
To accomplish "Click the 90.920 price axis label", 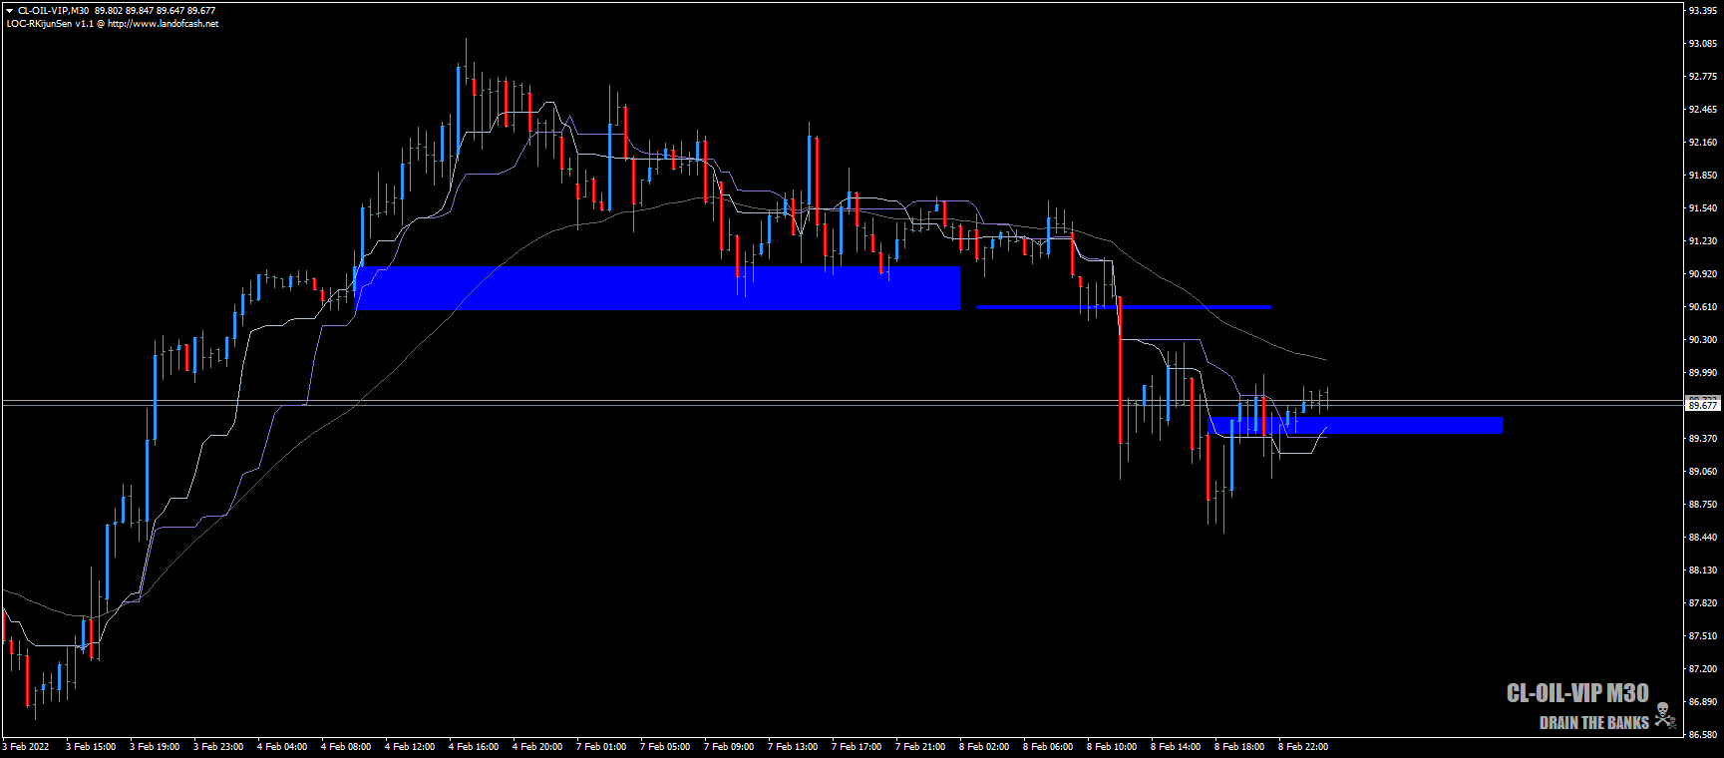I will (x=1702, y=274).
